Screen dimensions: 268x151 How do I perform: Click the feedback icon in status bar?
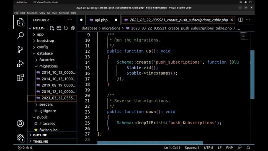240,148
